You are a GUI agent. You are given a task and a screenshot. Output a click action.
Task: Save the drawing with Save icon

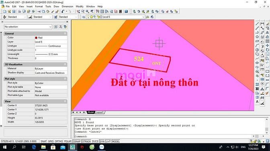click(14, 12)
